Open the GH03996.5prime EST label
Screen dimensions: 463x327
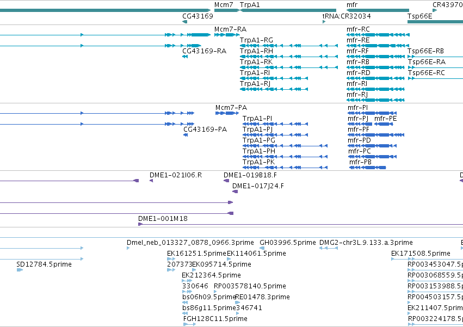pos(288,243)
